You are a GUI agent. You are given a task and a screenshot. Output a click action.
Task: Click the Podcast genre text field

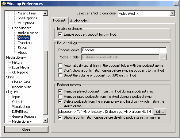tap(124, 50)
